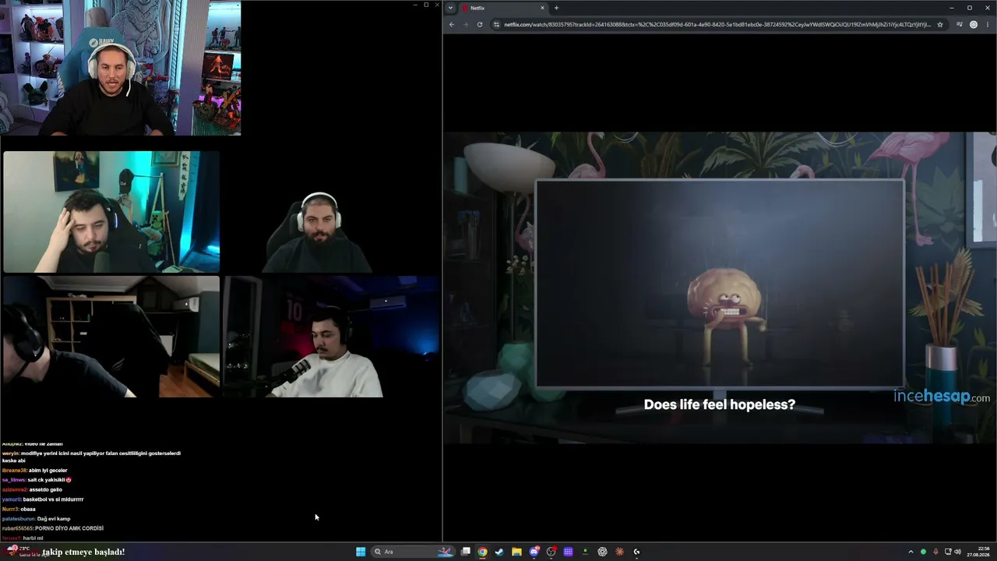Screen dimensions: 997x561
Task: Open the volume control in system tray
Action: (957, 552)
